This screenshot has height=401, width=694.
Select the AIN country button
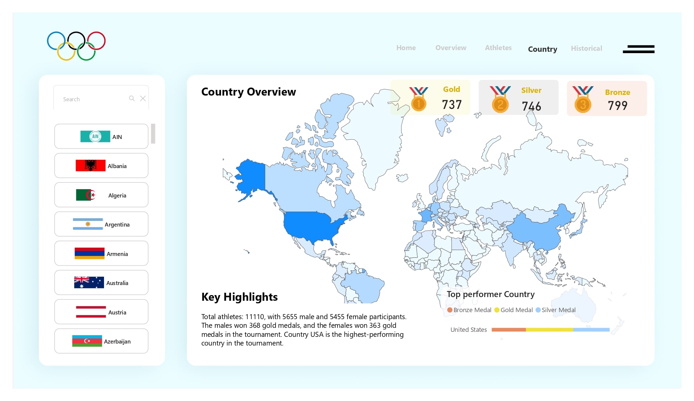coord(101,136)
